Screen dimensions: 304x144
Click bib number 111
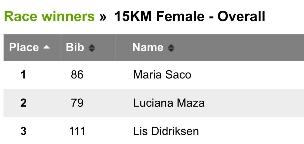[x=77, y=131]
